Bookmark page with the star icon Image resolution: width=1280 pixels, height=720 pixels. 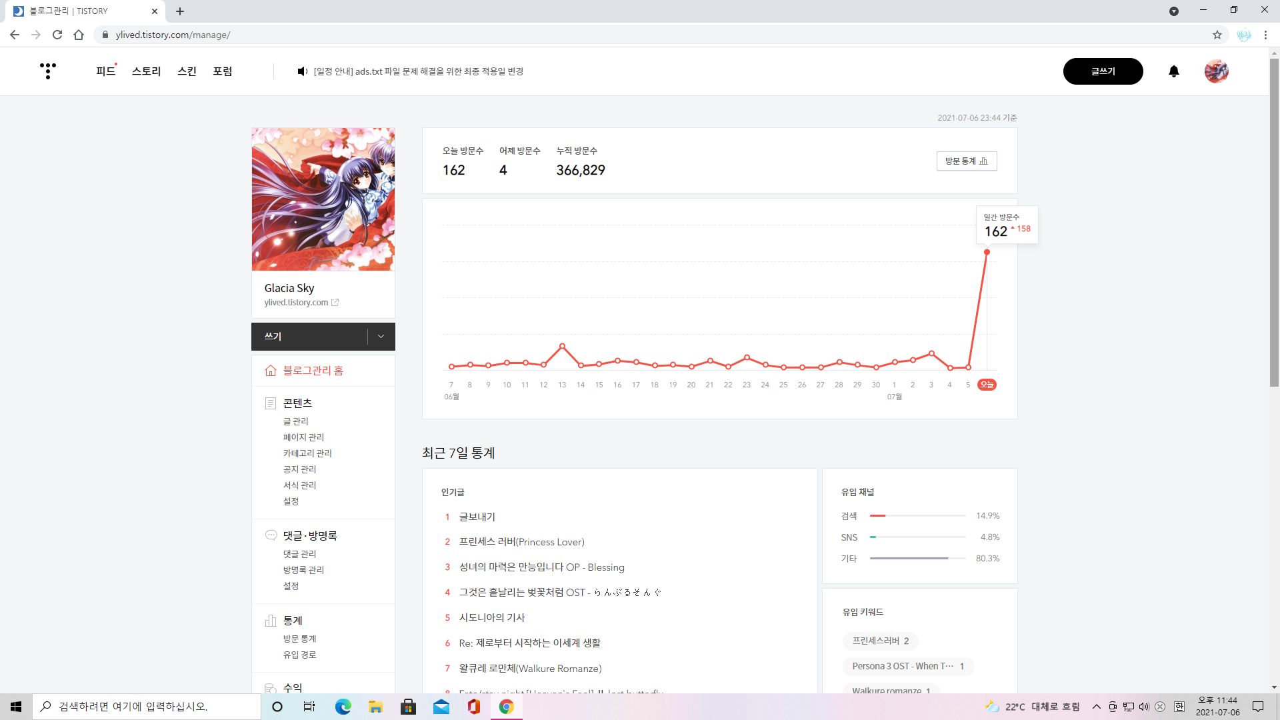point(1217,35)
